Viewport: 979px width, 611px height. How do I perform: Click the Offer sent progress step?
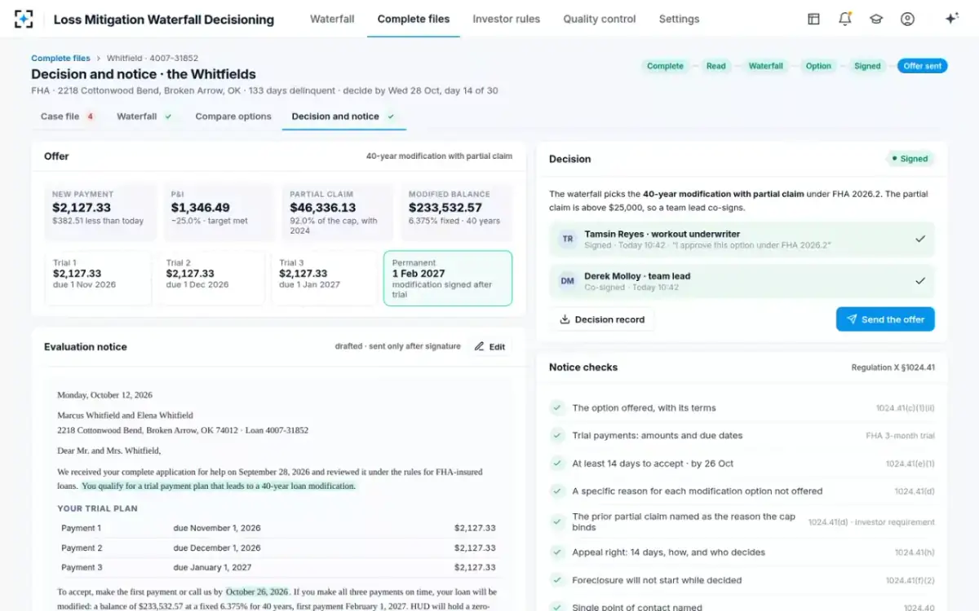923,66
